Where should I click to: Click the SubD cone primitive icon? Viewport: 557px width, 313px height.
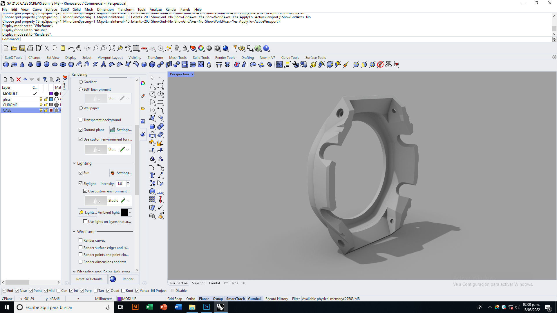pos(22,64)
